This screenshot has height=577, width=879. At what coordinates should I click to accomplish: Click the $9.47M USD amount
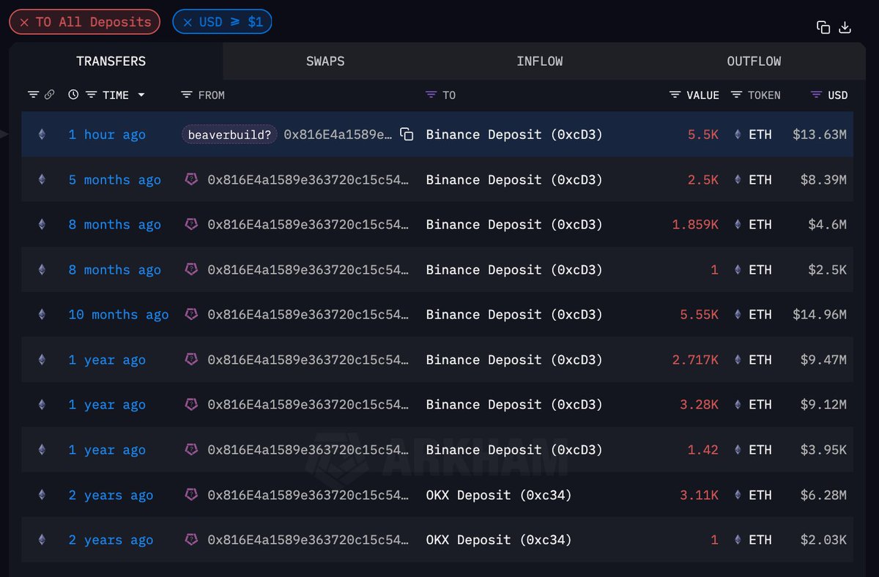(x=824, y=360)
